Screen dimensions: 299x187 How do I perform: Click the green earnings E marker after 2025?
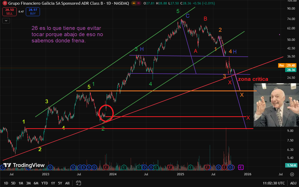point(190,167)
